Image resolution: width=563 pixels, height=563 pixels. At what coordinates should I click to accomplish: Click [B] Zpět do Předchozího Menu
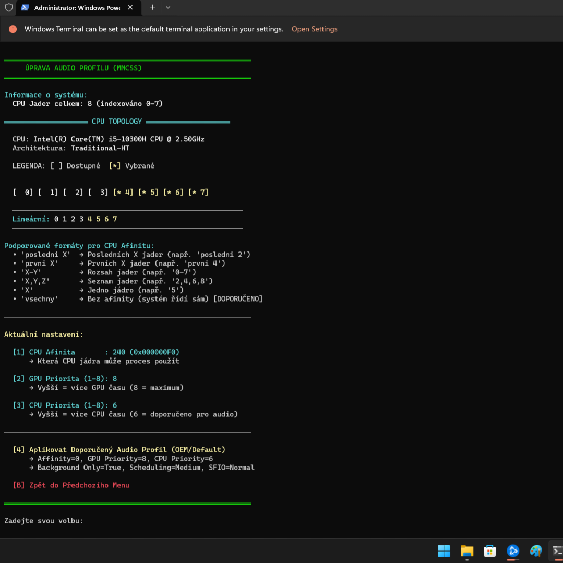pyautogui.click(x=71, y=485)
